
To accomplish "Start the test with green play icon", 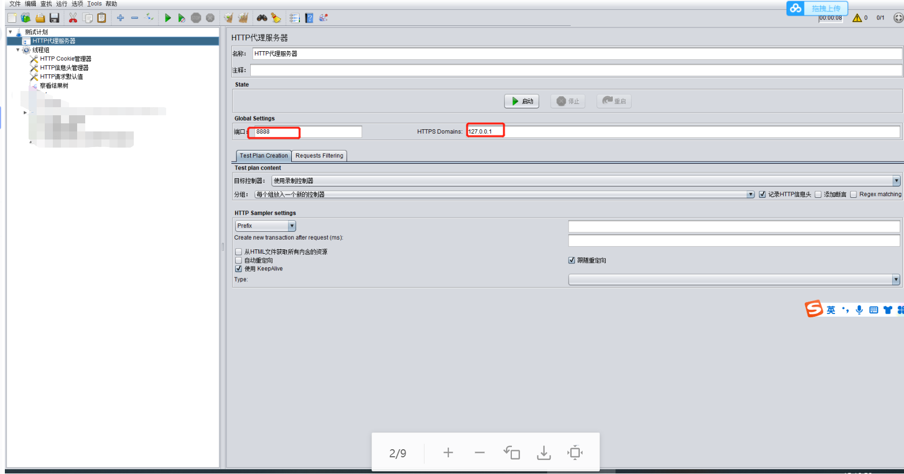I will point(168,18).
